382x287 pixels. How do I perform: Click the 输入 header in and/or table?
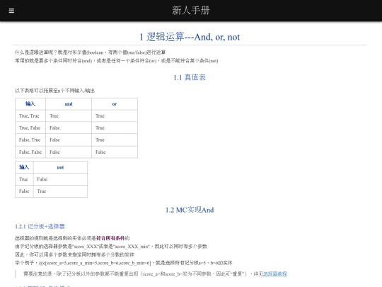point(30,104)
